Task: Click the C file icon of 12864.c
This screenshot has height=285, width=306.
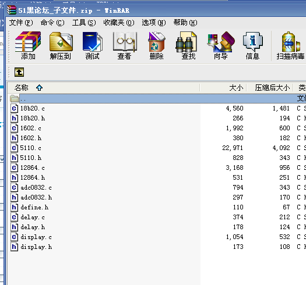Action: [14, 168]
